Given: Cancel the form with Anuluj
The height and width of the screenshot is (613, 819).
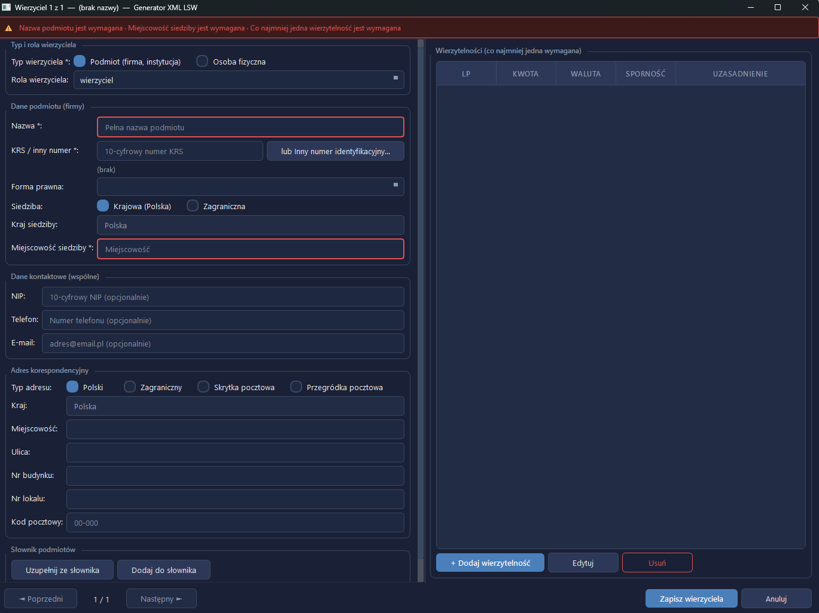Looking at the screenshot, I should tap(777, 599).
